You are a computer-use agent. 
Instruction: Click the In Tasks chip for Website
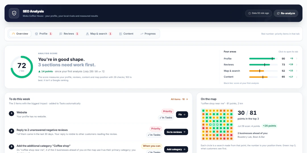click(x=166, y=118)
